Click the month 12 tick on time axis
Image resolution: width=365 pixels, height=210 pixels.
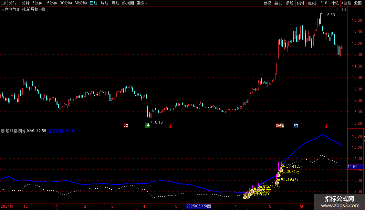pos(26,206)
